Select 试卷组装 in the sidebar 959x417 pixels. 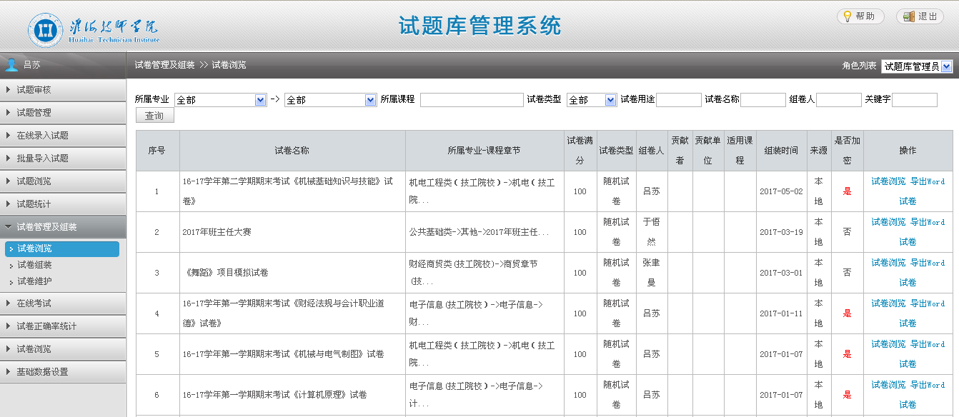[x=34, y=265]
